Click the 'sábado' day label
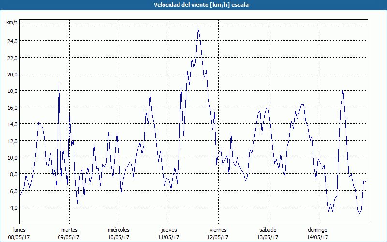This screenshot has height=242, width=387. tap(268, 230)
